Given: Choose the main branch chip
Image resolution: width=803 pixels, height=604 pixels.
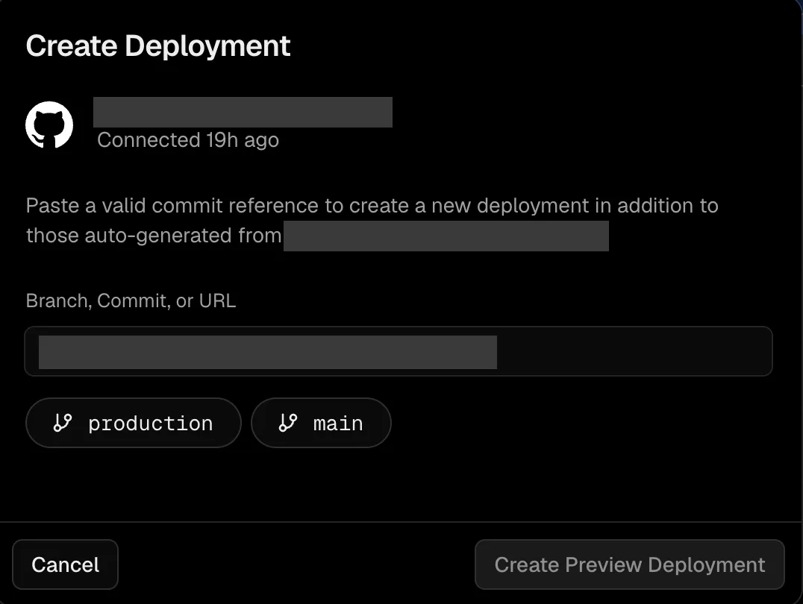Looking at the screenshot, I should click(x=321, y=423).
